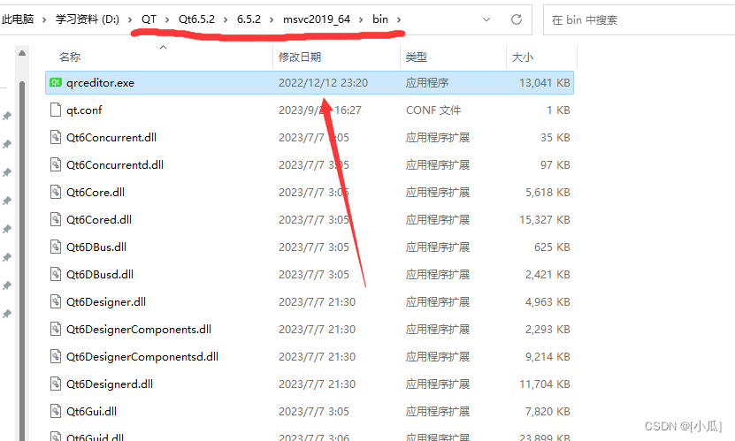Click the Qt6DesignerComponentsd.dll file icon
The width and height of the screenshot is (735, 441).
56,357
